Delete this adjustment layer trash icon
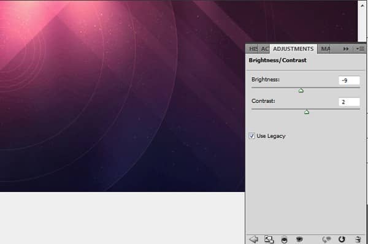This screenshot has height=244, width=368. (358, 239)
